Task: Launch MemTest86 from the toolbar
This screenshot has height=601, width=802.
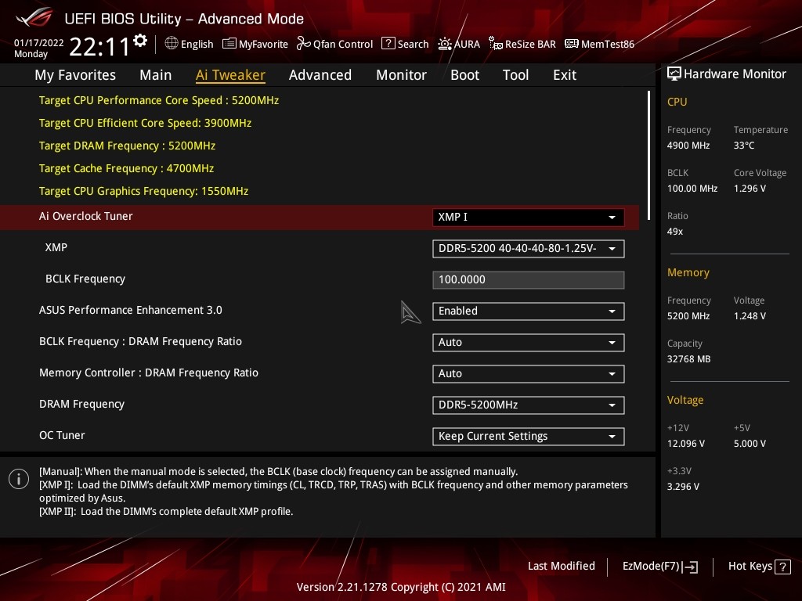Action: [x=599, y=44]
